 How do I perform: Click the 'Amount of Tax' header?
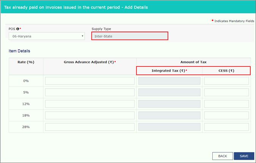pos(193,62)
